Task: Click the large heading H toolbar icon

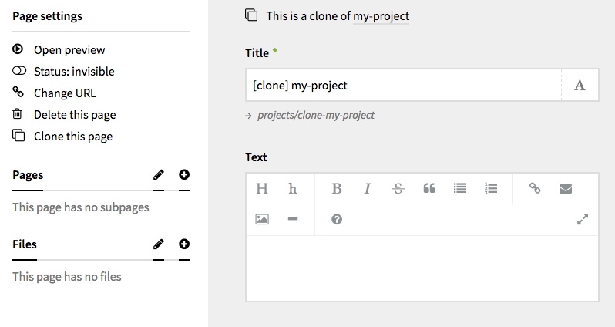Action: point(262,188)
